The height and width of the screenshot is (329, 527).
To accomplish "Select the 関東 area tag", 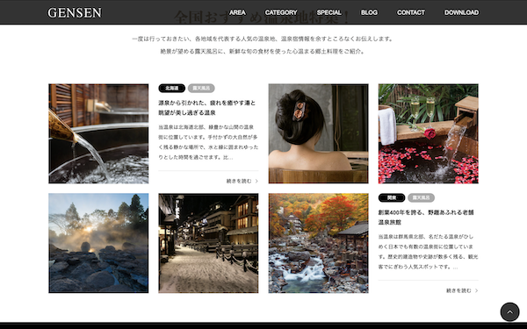I will (x=392, y=197).
